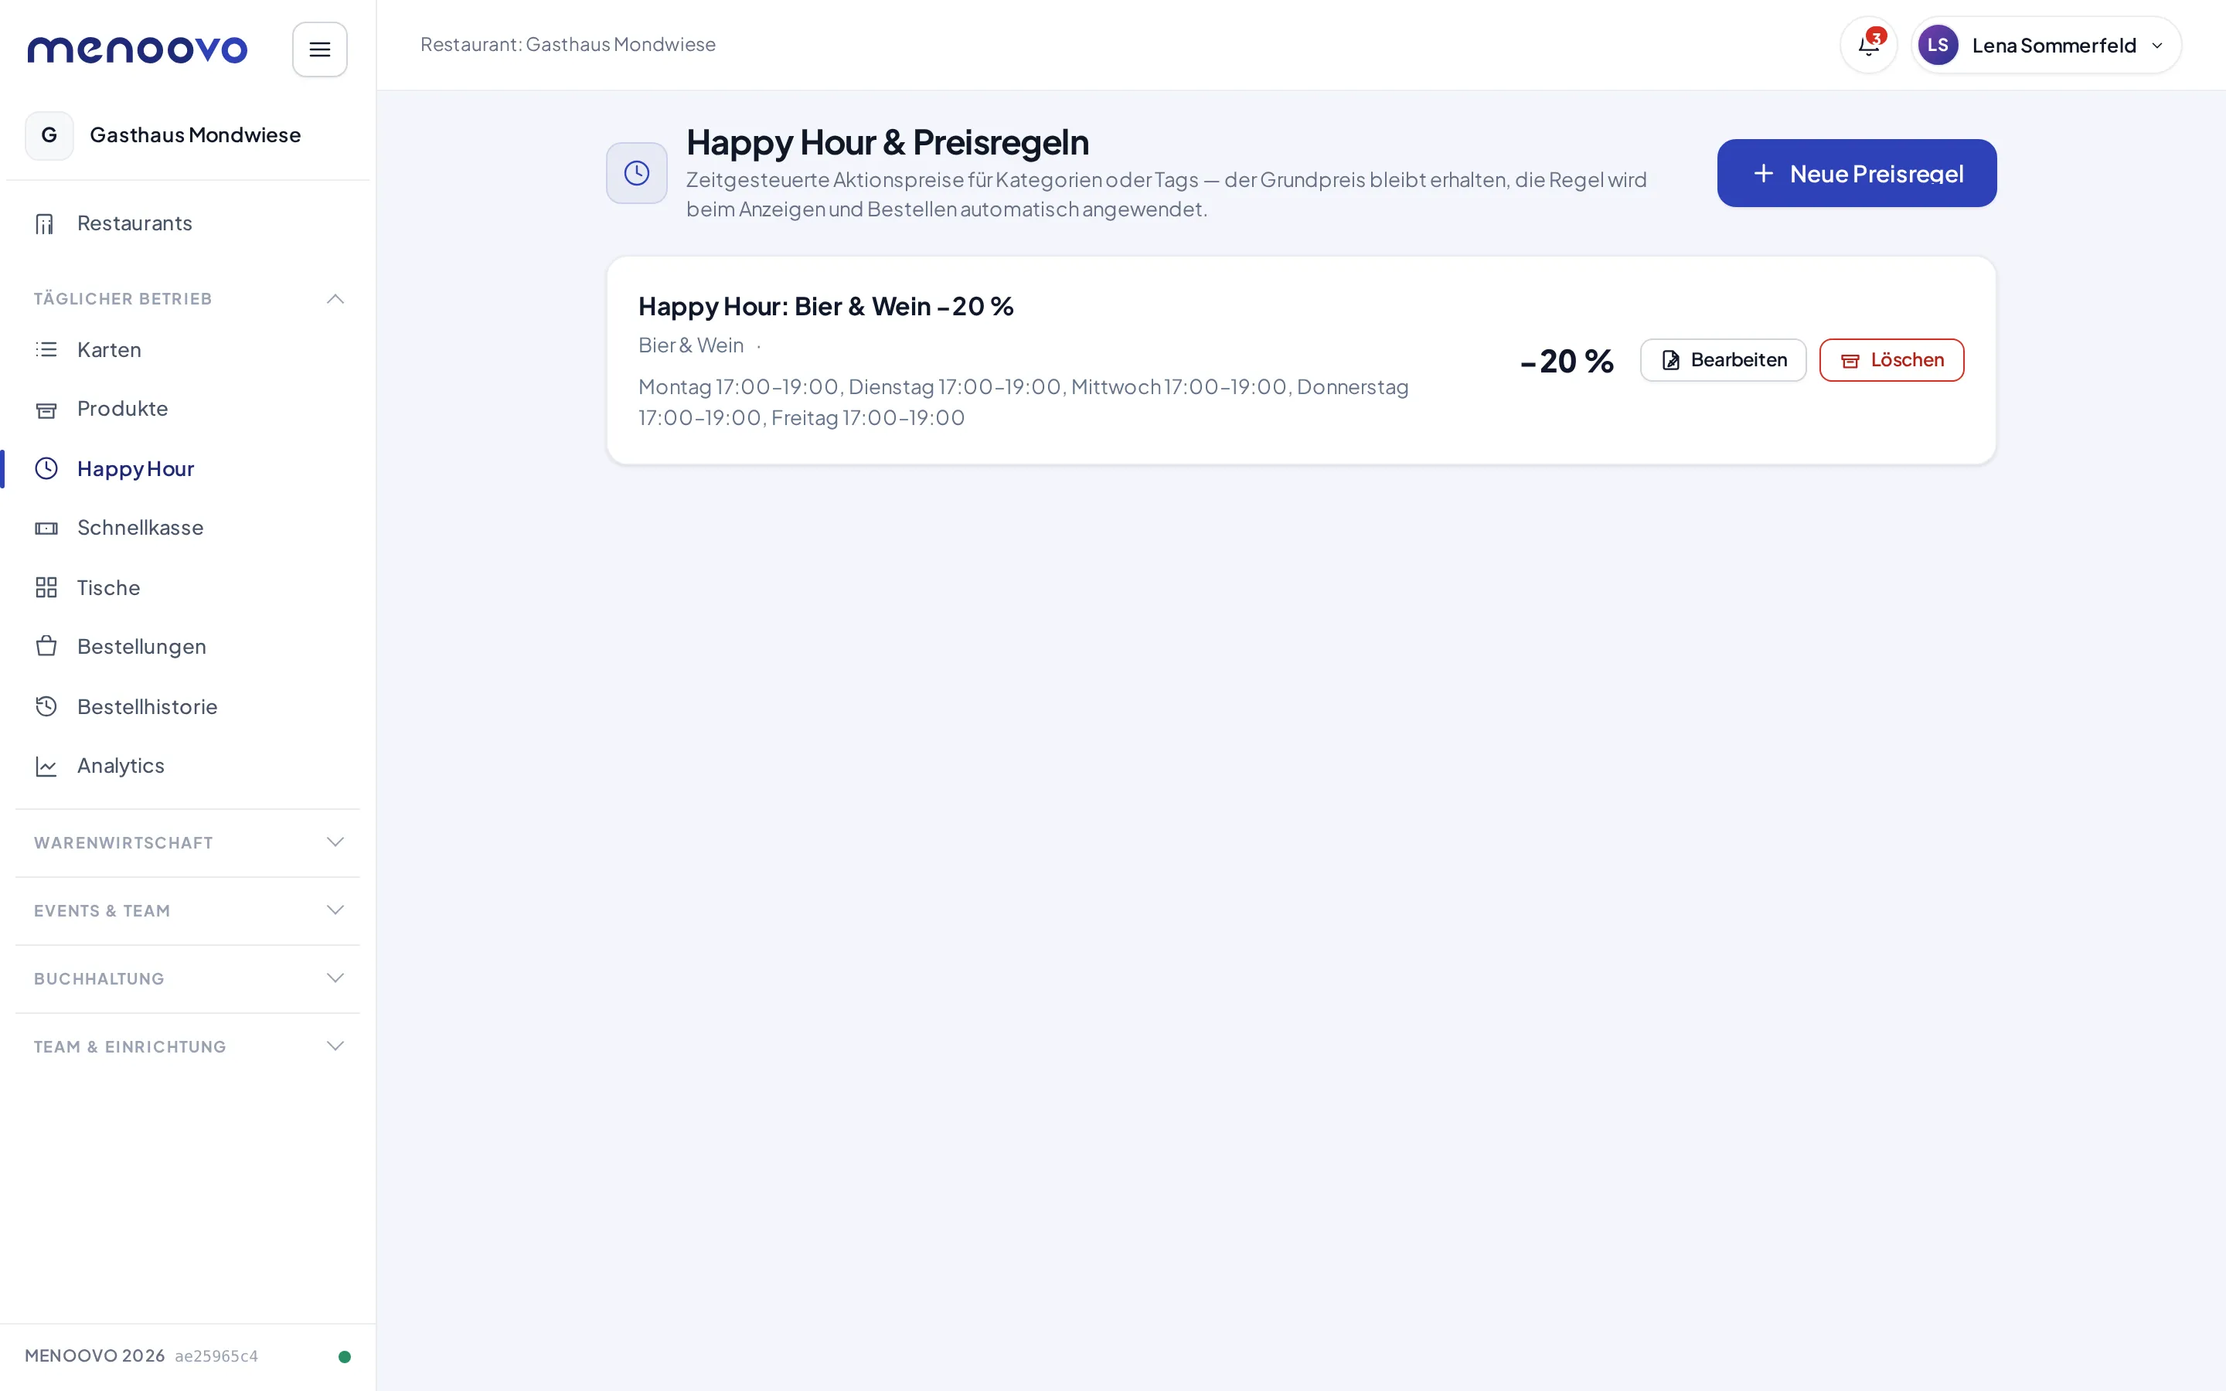The width and height of the screenshot is (2226, 1391).
Task: Go to Karten in sidebar
Action: tap(188, 349)
